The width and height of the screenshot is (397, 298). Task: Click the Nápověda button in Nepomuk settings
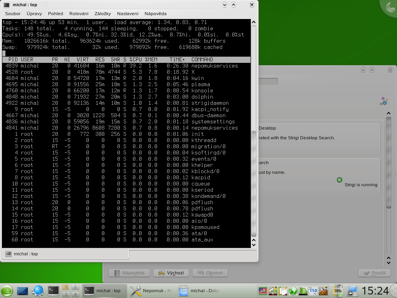(x=129, y=273)
